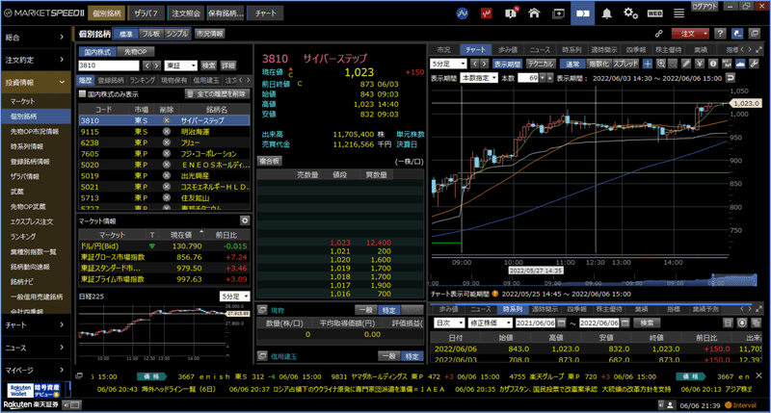Open the market info panel gear icon
This screenshot has width=771, height=413.
click(x=245, y=220)
